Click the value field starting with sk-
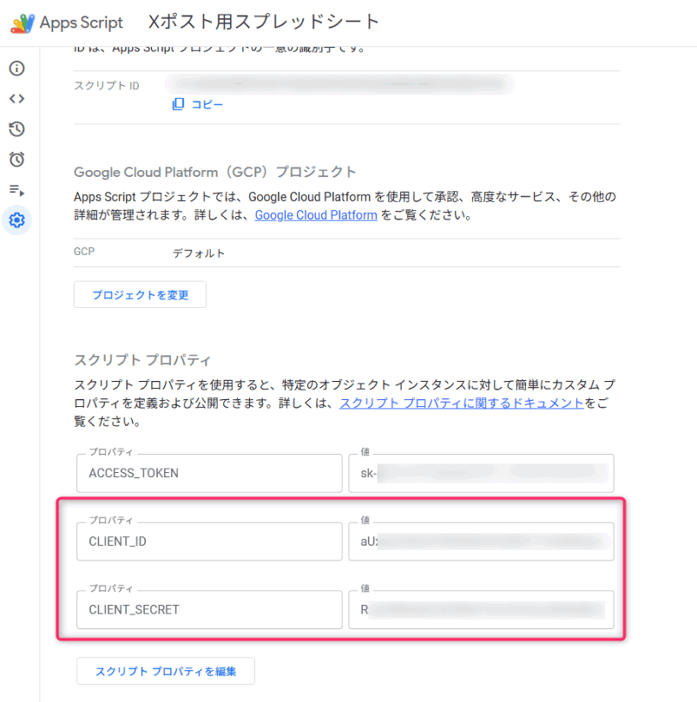Viewport: 697px width, 702px height. tap(481, 473)
